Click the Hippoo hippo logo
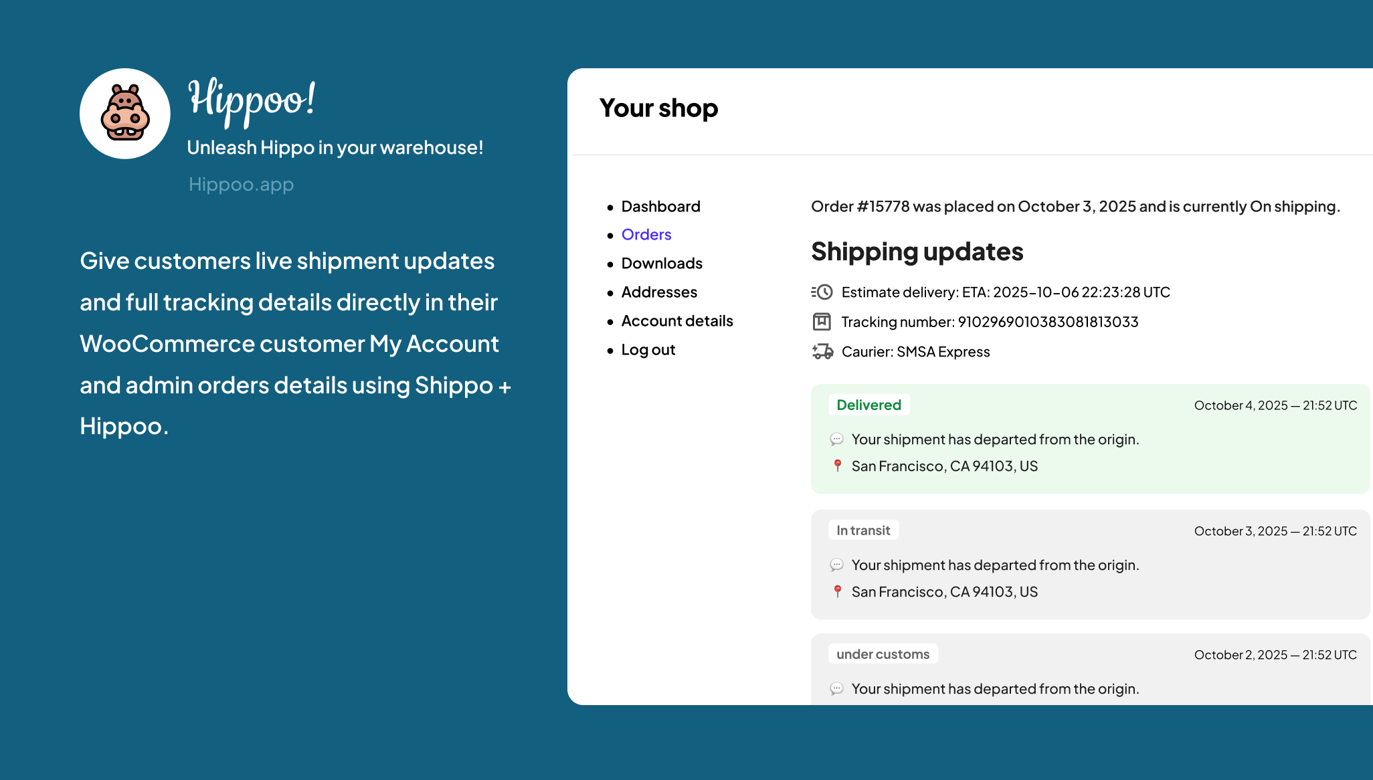 point(125,114)
